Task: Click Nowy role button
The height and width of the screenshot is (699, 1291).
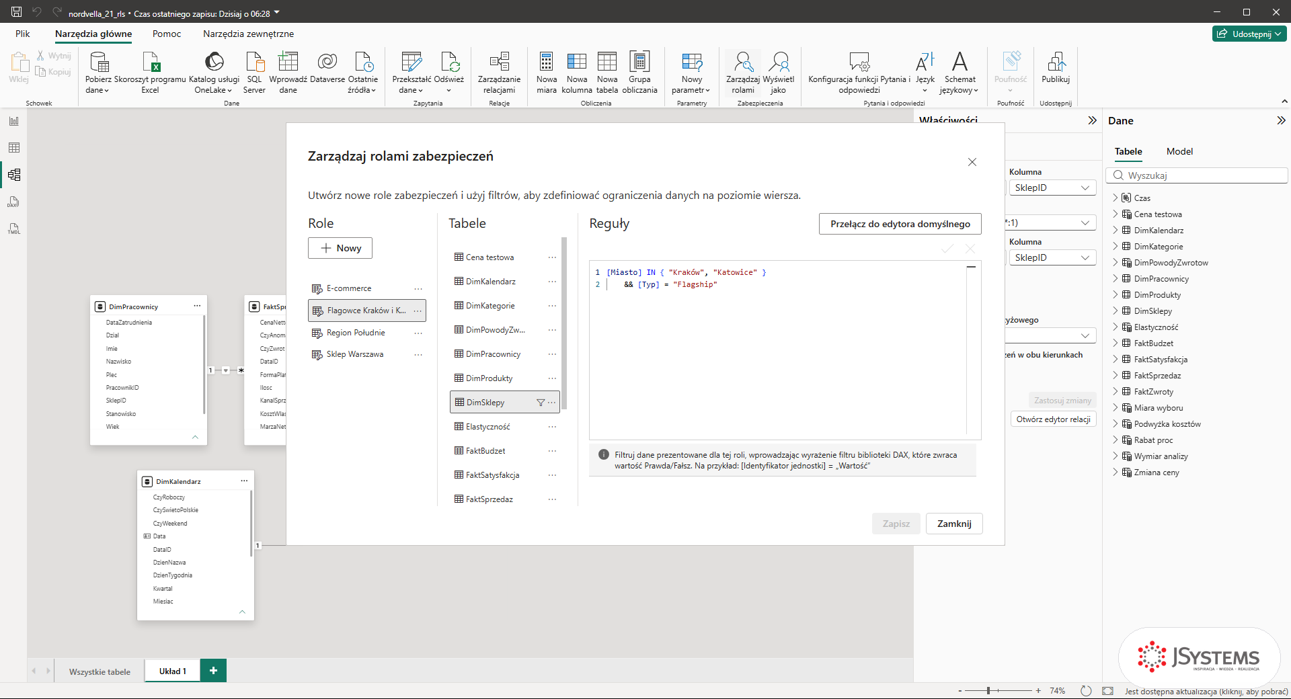Action: pos(340,248)
